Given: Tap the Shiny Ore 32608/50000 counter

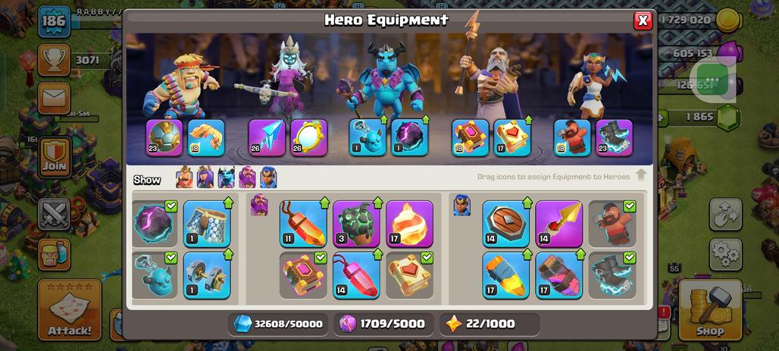Looking at the screenshot, I should (278, 324).
